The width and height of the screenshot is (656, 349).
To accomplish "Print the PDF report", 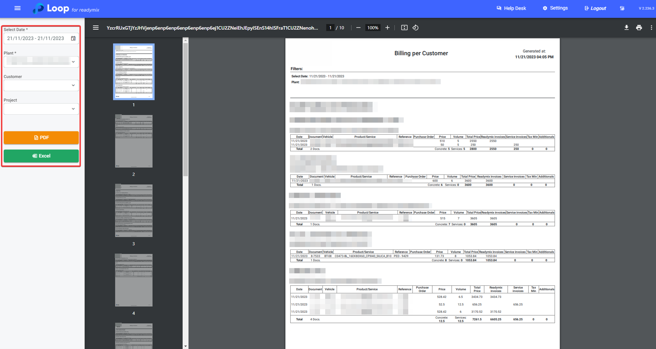I will 639,28.
